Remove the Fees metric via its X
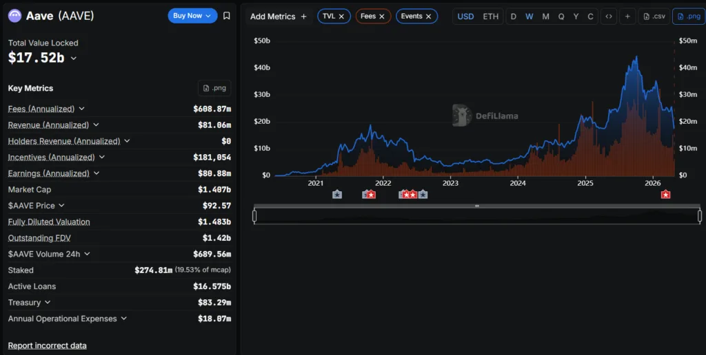Screen dimensions: 706x355 [382, 17]
